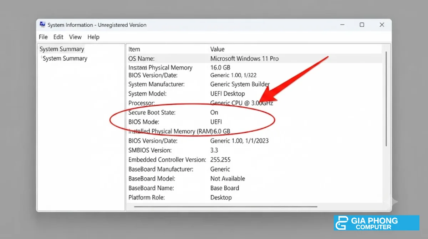Select the Processor row label

click(x=142, y=103)
